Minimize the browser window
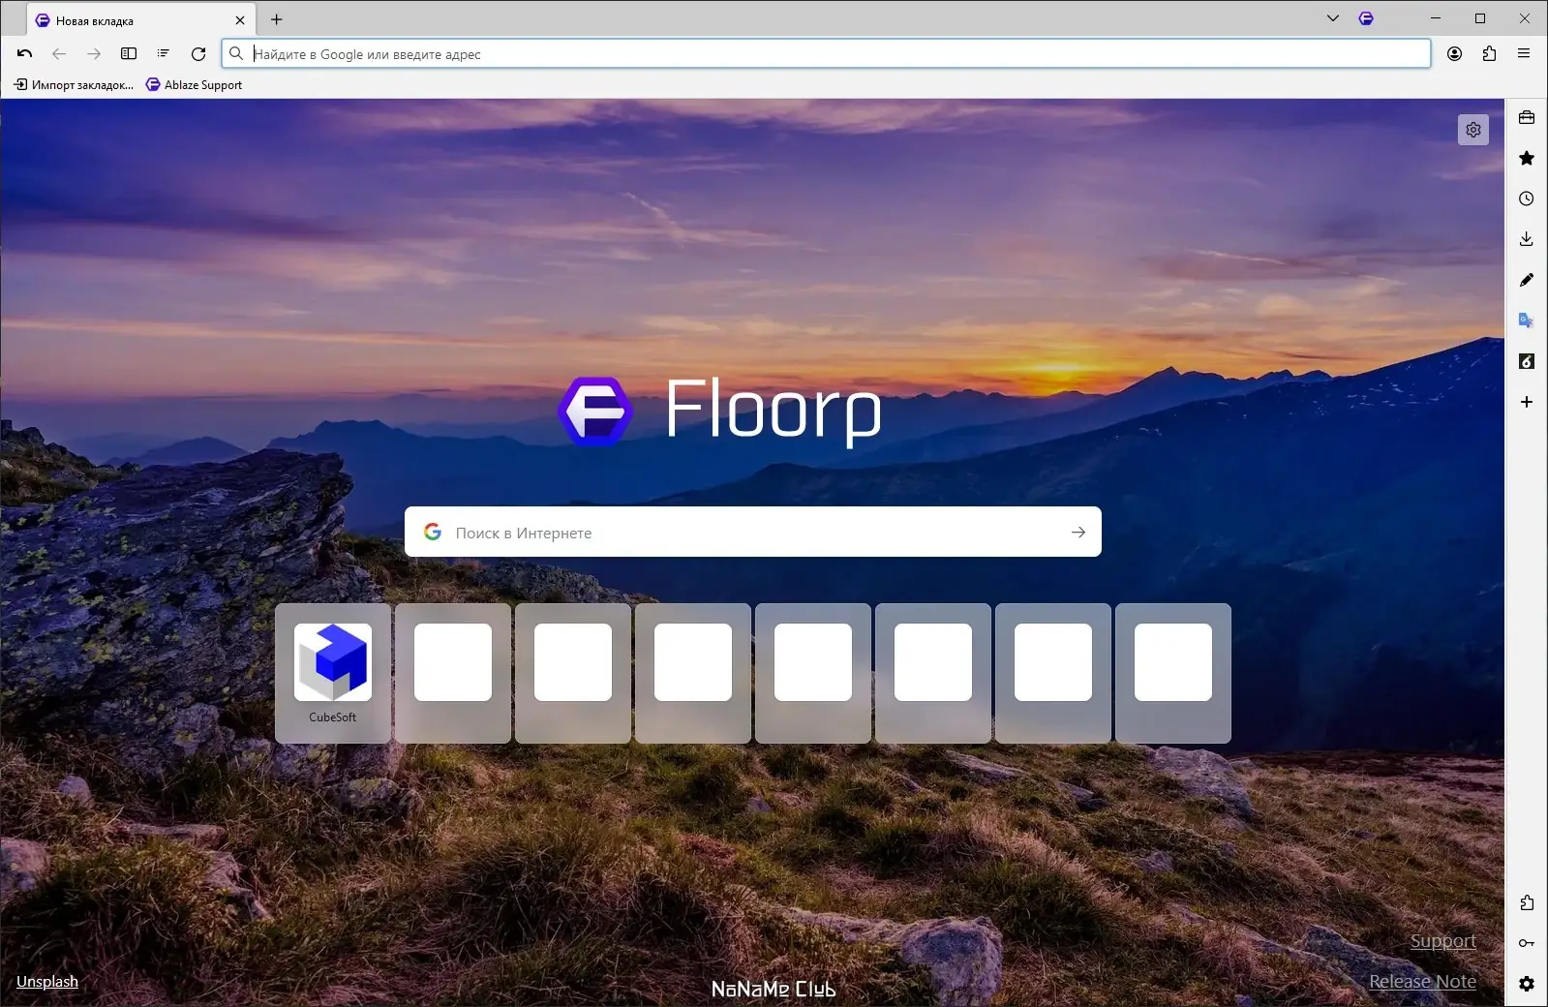The image size is (1548, 1007). pyautogui.click(x=1436, y=18)
